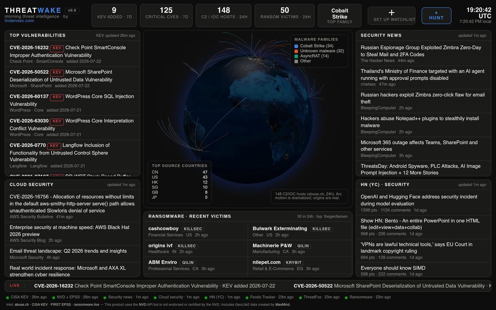The image size is (496, 310).
Task: Open the cashcowboy ransomware victim
Action: pos(196,232)
